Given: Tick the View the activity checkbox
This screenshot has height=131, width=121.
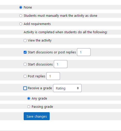Looking at the screenshot, I should (25, 40).
